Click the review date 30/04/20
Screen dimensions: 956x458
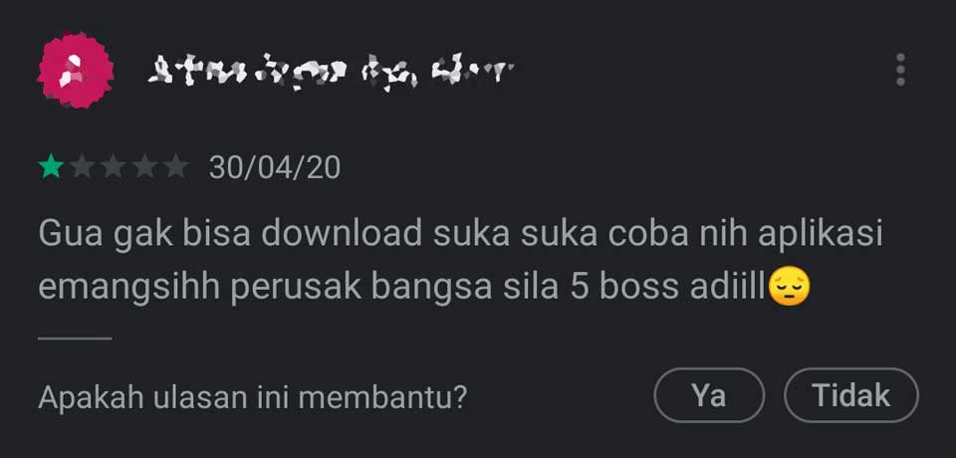[x=275, y=167]
